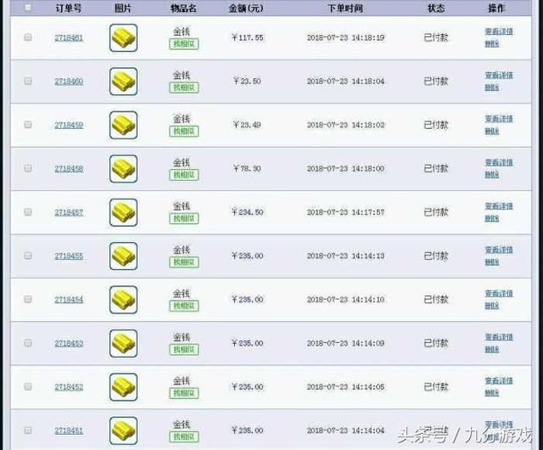Open order number link 2718458

pos(69,169)
